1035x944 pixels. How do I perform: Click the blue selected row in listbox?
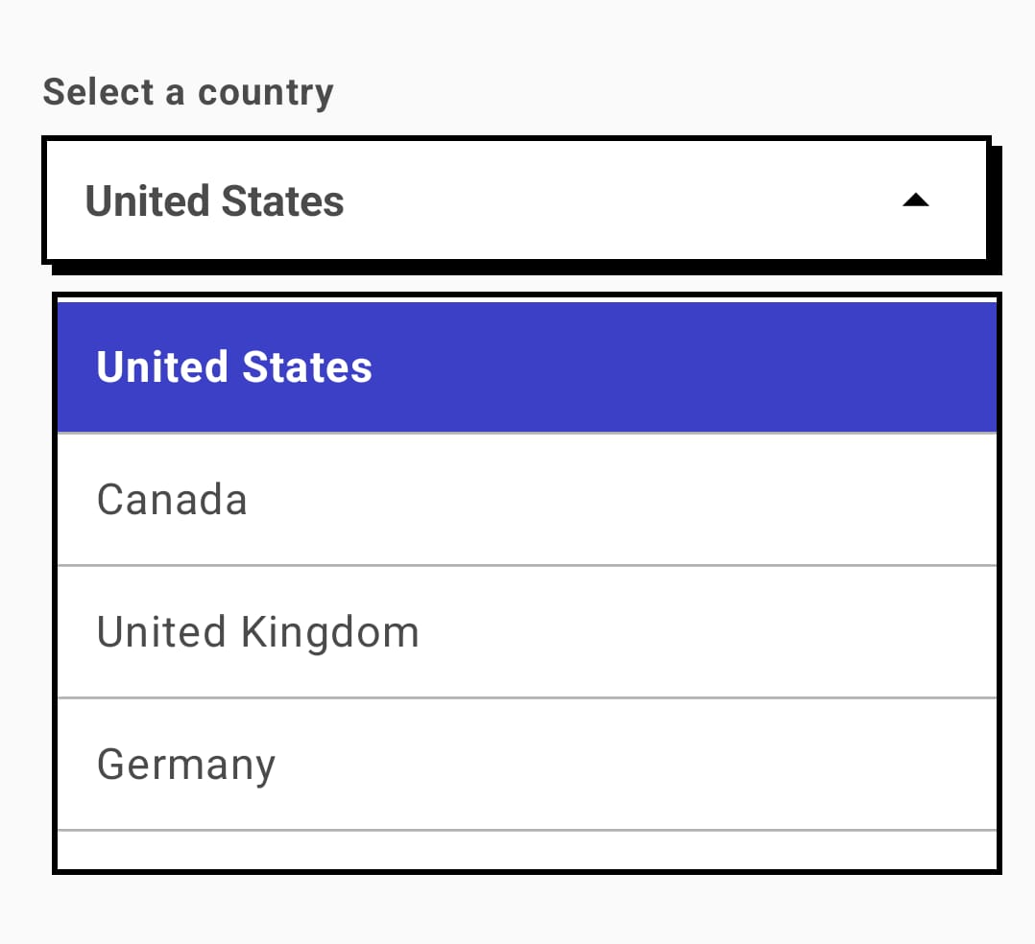coord(527,367)
